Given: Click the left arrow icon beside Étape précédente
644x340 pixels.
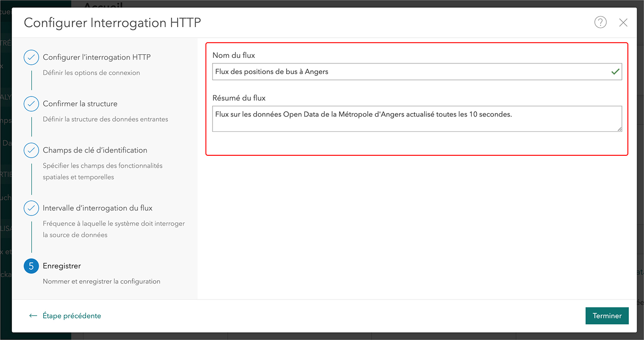Looking at the screenshot, I should 33,316.
